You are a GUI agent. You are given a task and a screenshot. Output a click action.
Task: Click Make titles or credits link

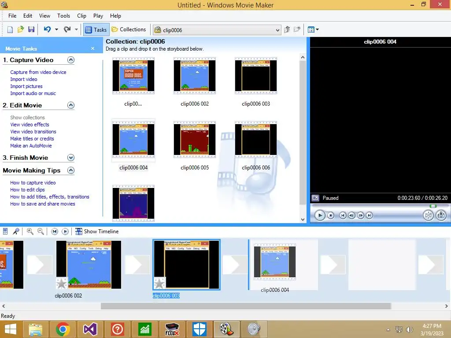click(32, 139)
